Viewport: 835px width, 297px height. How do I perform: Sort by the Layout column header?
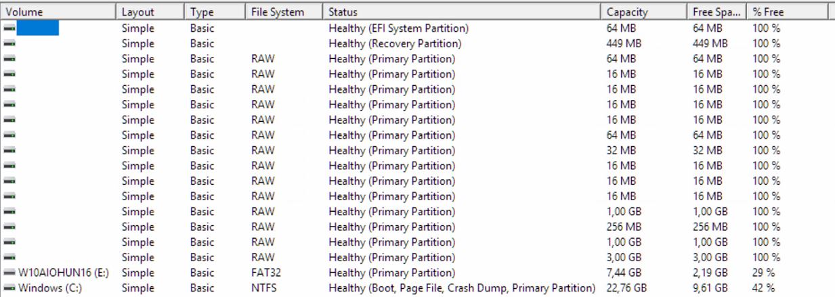click(x=150, y=12)
